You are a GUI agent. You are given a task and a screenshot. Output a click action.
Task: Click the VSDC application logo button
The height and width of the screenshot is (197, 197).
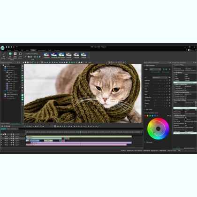click(x=2, y=48)
